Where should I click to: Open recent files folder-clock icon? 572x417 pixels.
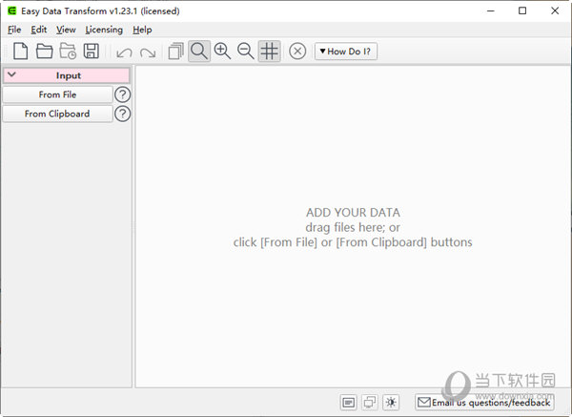click(68, 51)
